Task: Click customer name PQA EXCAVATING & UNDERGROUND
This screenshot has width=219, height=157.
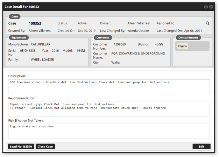Action: pyautogui.click(x=138, y=54)
